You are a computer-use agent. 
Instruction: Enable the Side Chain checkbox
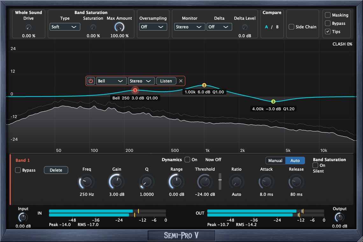291,27
